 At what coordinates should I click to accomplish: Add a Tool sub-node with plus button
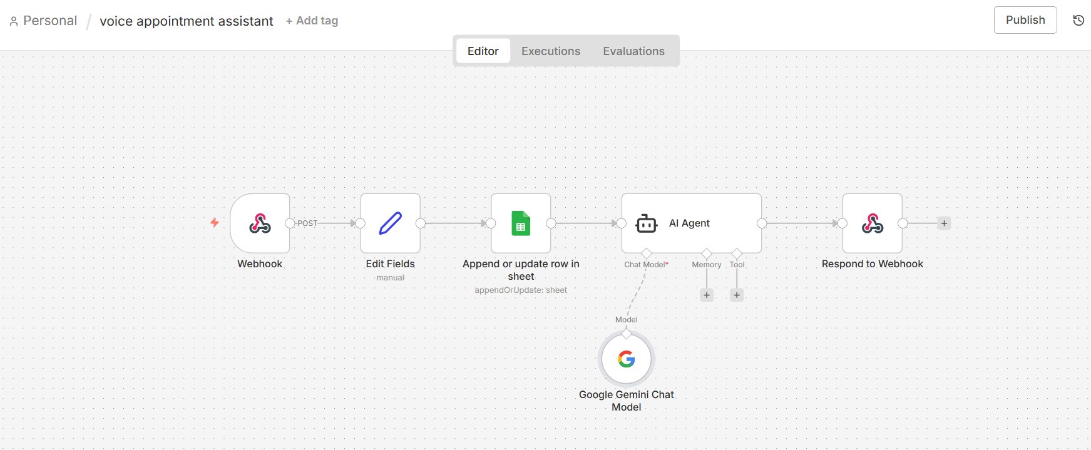pyautogui.click(x=737, y=295)
